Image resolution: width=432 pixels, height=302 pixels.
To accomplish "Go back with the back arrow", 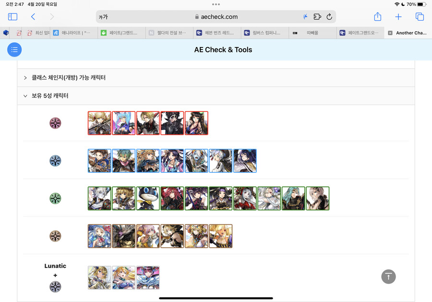I will [x=33, y=17].
